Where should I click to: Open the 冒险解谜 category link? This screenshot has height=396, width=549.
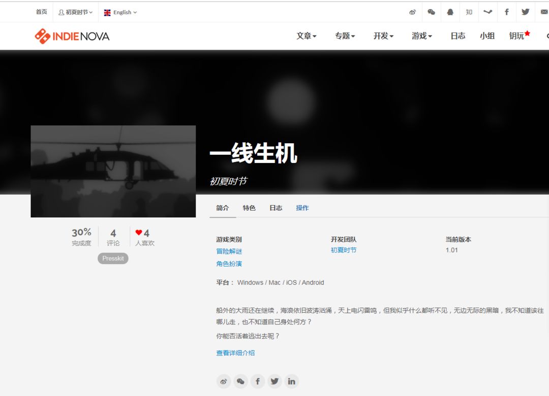(229, 251)
